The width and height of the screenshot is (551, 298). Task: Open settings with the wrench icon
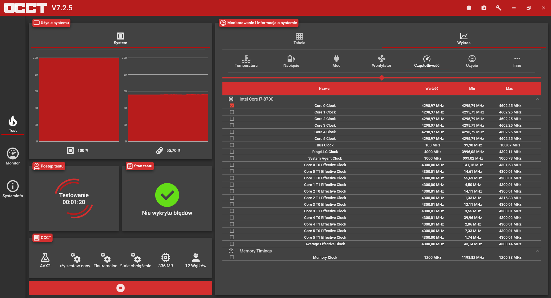pos(499,8)
